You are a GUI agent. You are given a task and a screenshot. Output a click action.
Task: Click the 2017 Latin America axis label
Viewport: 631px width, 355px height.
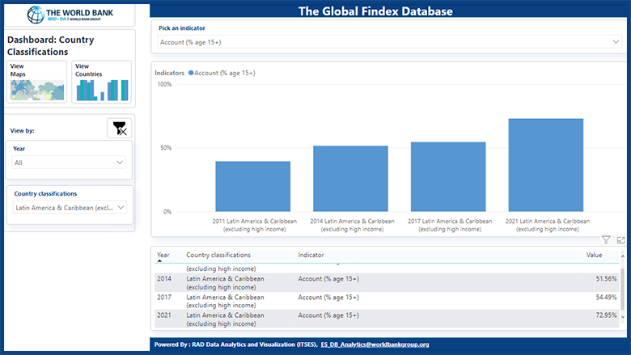pos(450,225)
